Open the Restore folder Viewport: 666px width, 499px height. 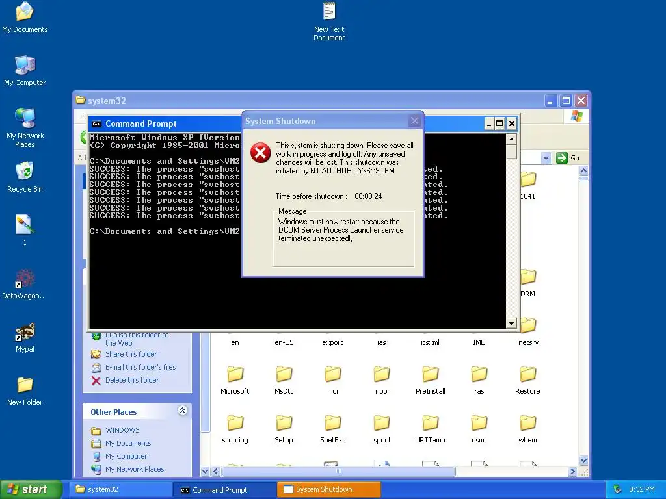527,380
